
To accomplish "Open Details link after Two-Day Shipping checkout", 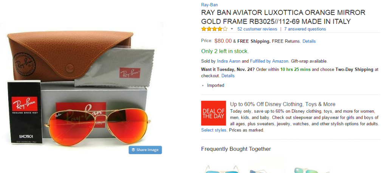I will click(x=228, y=76).
